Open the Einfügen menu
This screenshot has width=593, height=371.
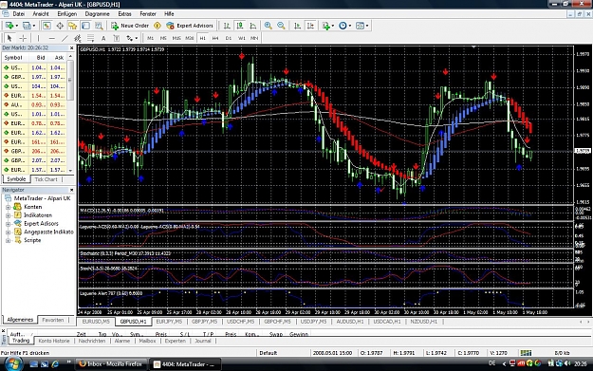pos(67,14)
